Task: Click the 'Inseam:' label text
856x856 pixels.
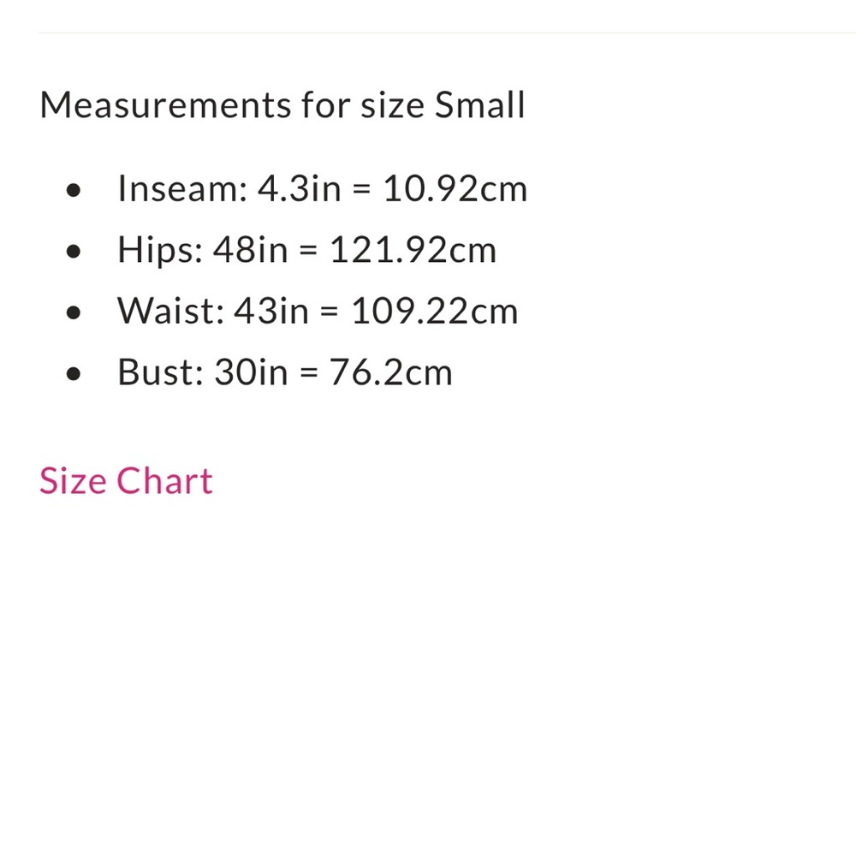Action: tap(183, 188)
